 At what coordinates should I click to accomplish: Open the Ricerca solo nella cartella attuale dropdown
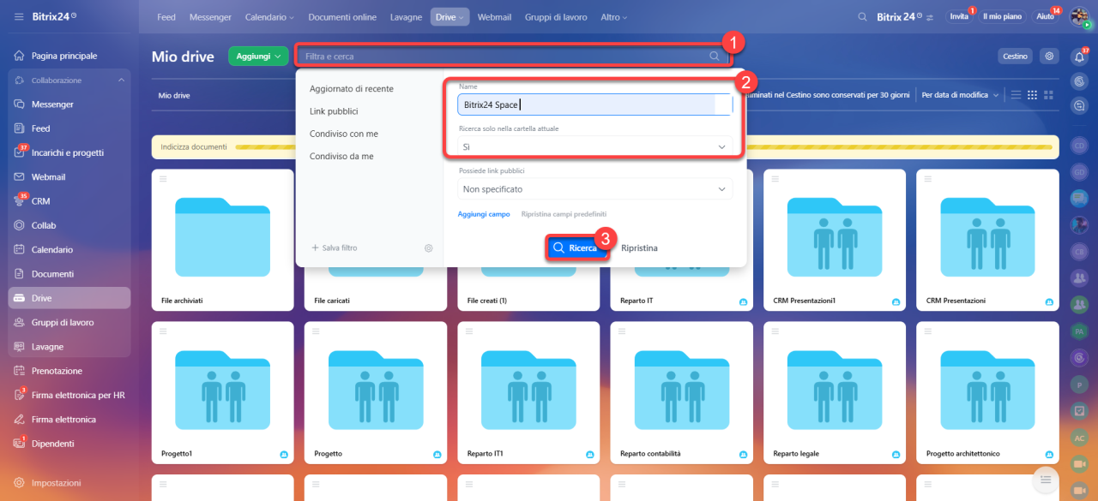[595, 147]
